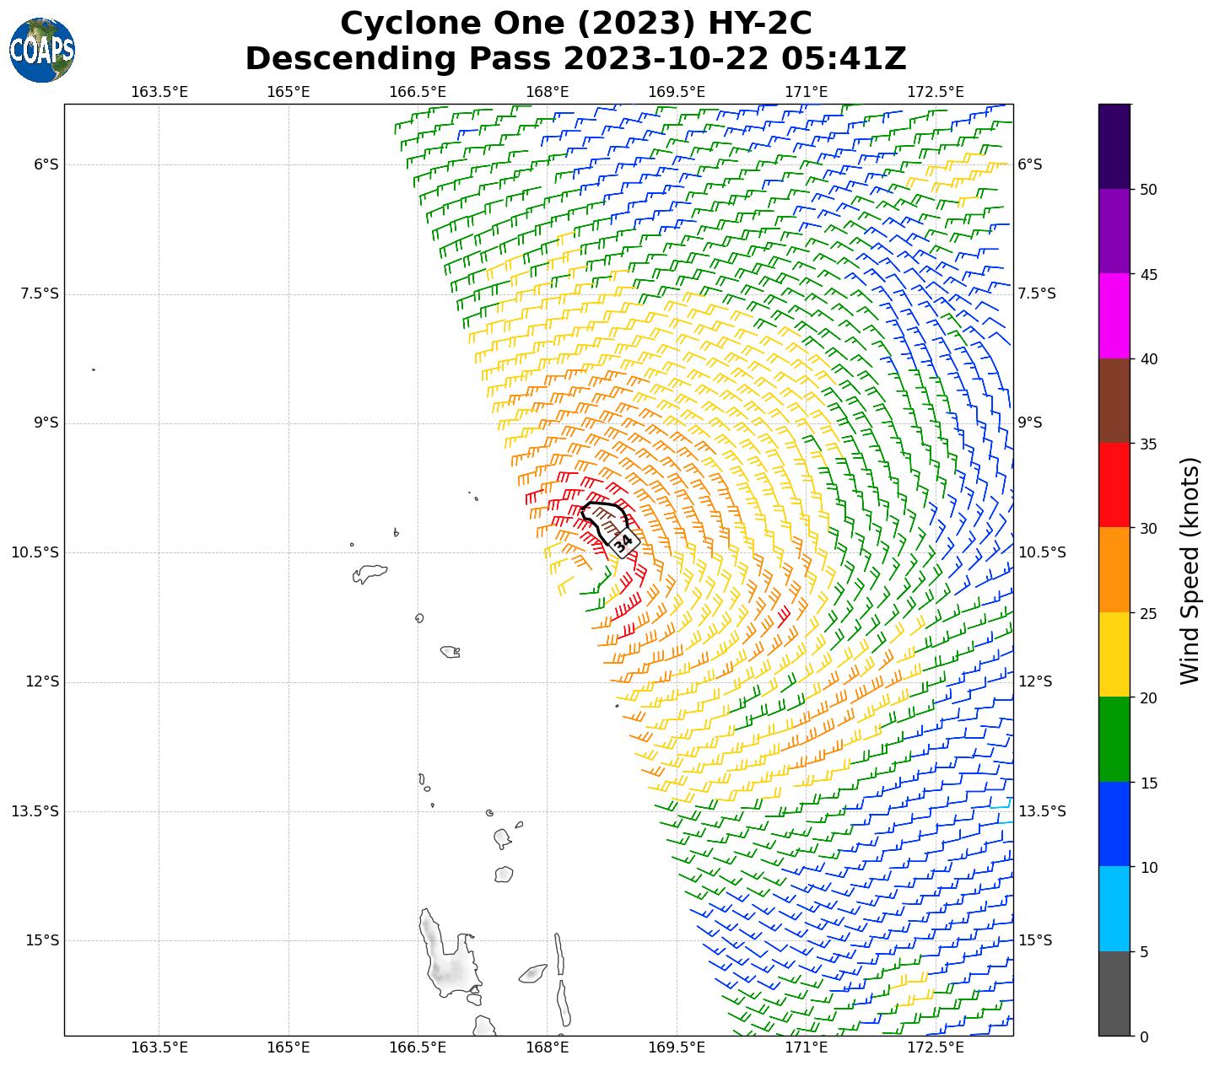The height and width of the screenshot is (1066, 1214).
Task: Select the dark purple top colorbar segment
Action: pos(1114,146)
